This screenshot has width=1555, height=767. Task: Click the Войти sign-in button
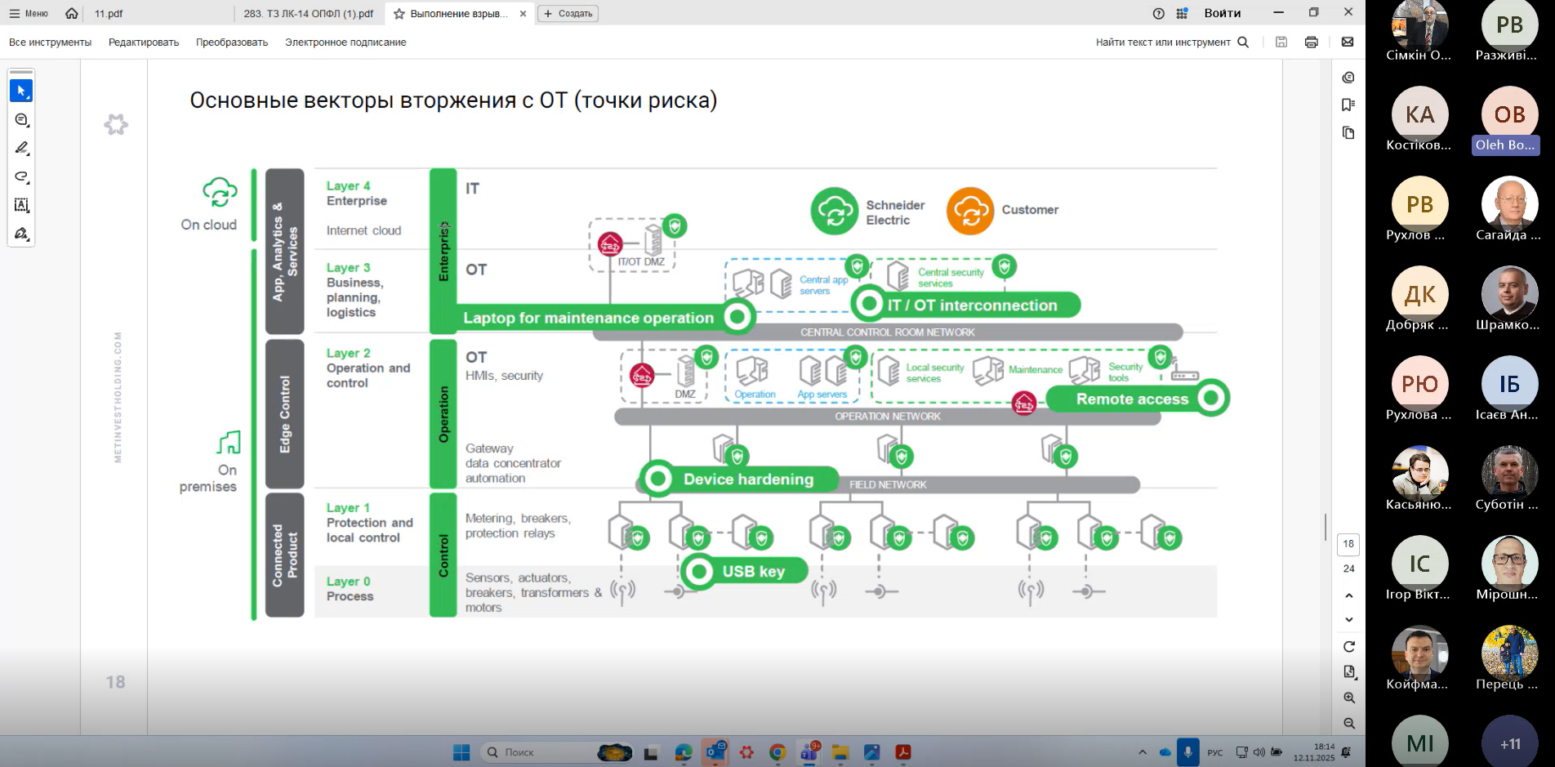pos(1222,13)
